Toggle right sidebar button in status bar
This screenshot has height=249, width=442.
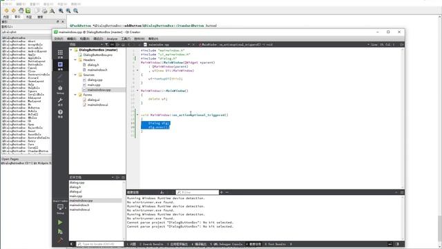coord(397,244)
